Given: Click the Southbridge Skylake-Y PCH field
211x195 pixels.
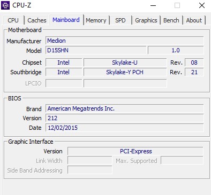Looking at the screenshot, I should coord(125,72).
